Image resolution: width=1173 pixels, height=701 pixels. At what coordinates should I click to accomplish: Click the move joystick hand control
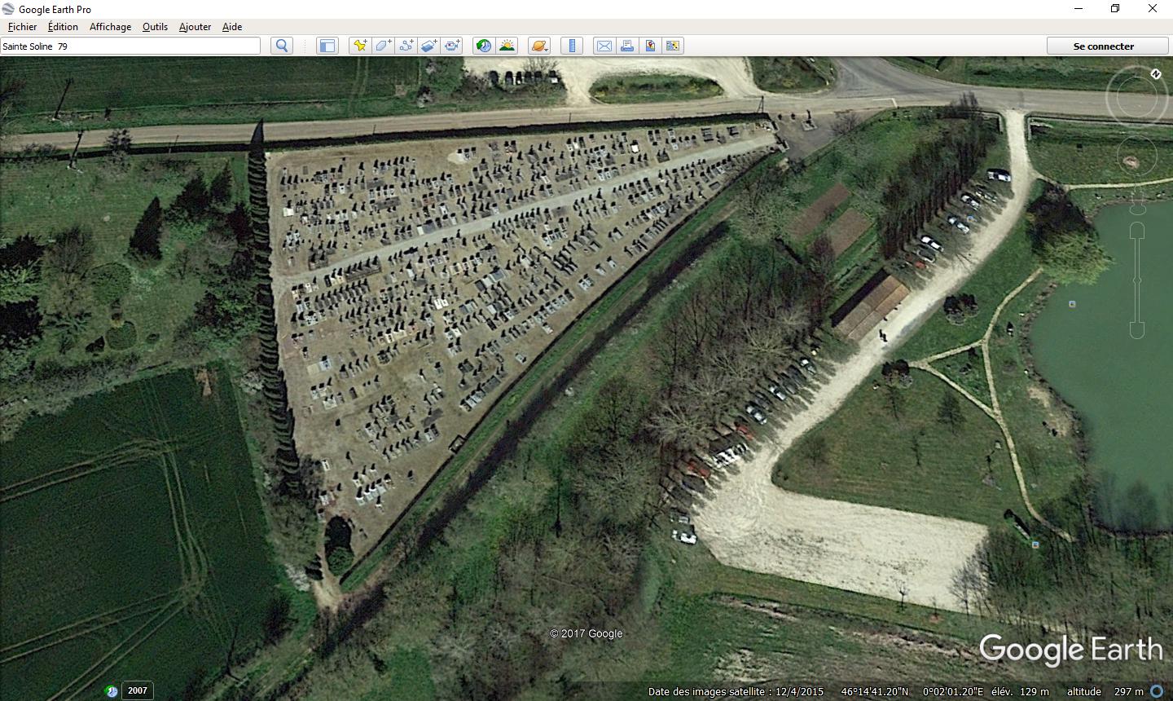[1136, 155]
